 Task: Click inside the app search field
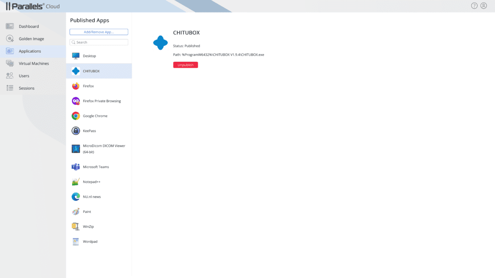point(99,42)
